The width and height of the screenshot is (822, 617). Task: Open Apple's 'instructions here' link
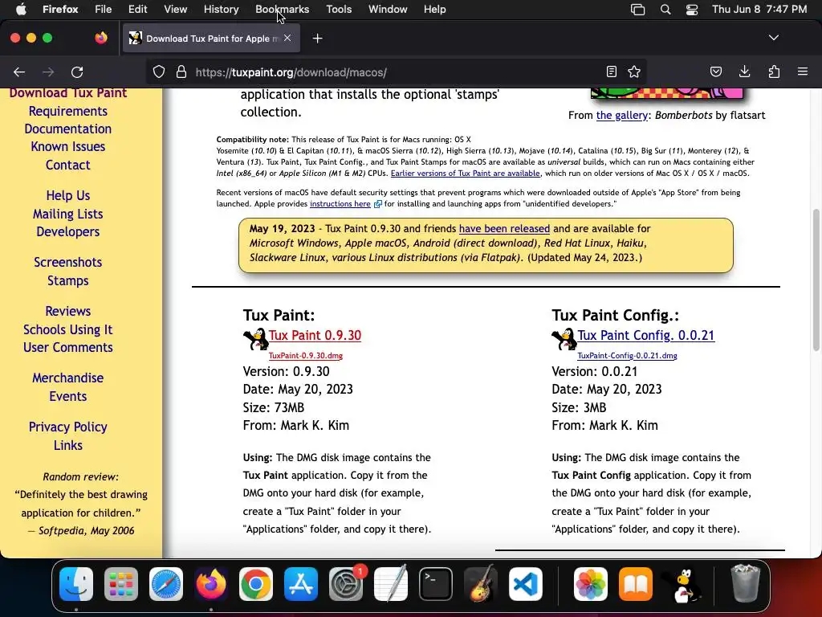[x=340, y=203]
